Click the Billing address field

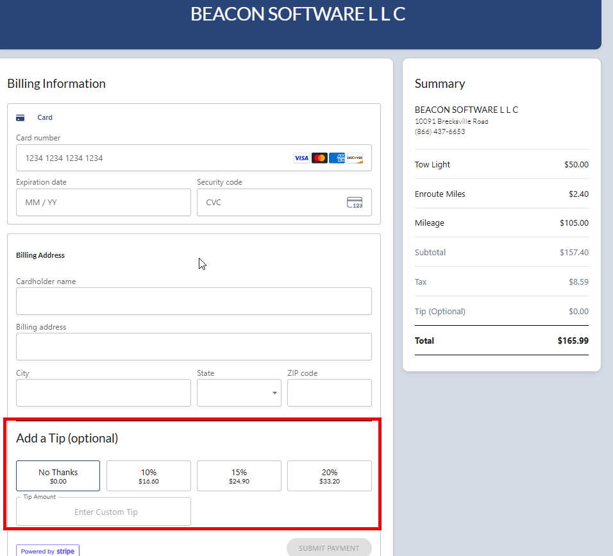[x=194, y=347]
